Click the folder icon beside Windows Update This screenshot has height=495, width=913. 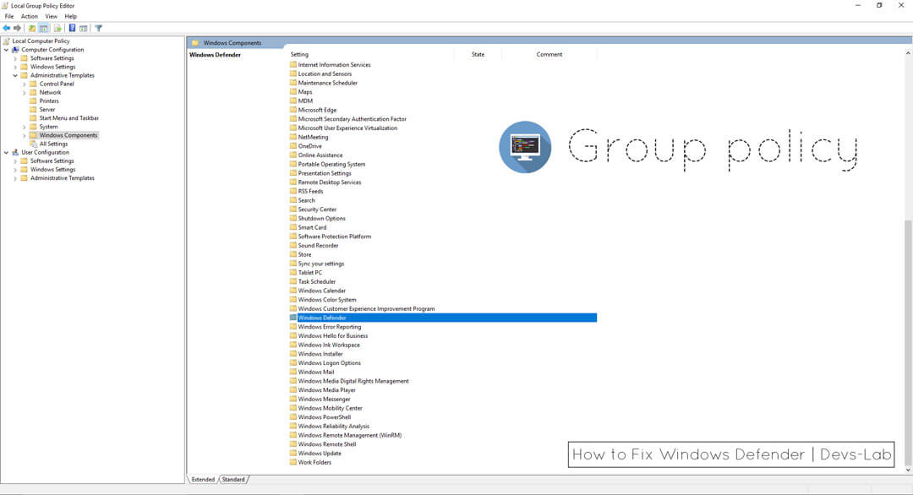pyautogui.click(x=292, y=453)
